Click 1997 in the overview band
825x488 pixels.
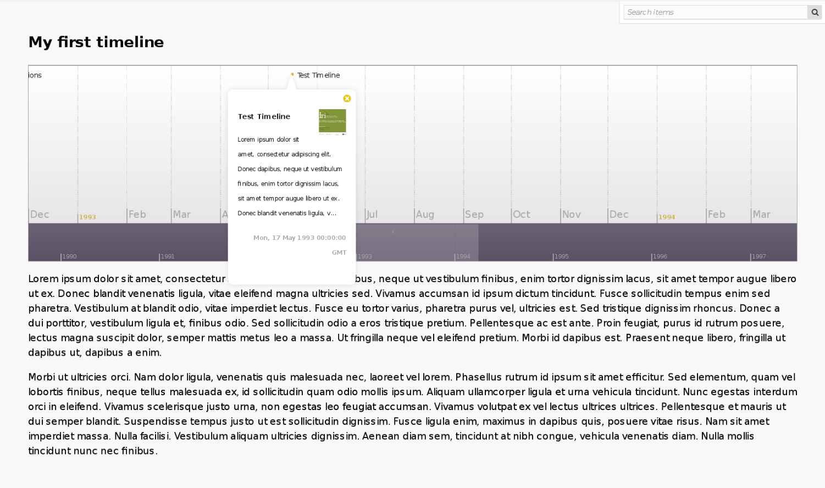click(x=759, y=256)
